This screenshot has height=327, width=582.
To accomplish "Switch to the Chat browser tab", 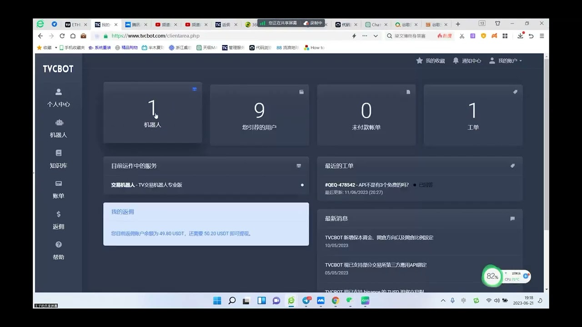I will (x=376, y=25).
